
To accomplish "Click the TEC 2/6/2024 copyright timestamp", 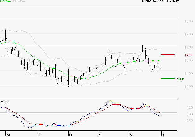I will point(160,1).
